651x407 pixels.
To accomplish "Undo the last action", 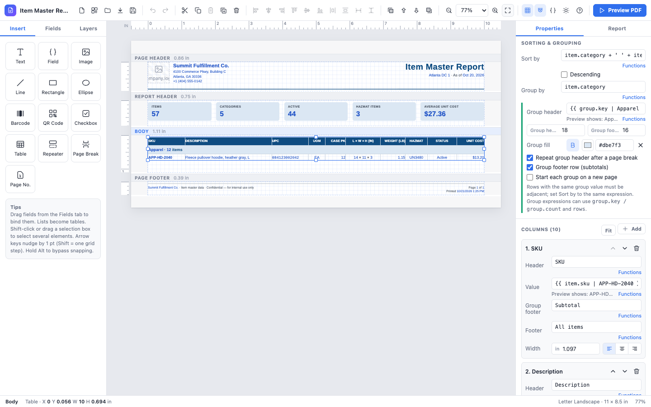I will [x=153, y=10].
